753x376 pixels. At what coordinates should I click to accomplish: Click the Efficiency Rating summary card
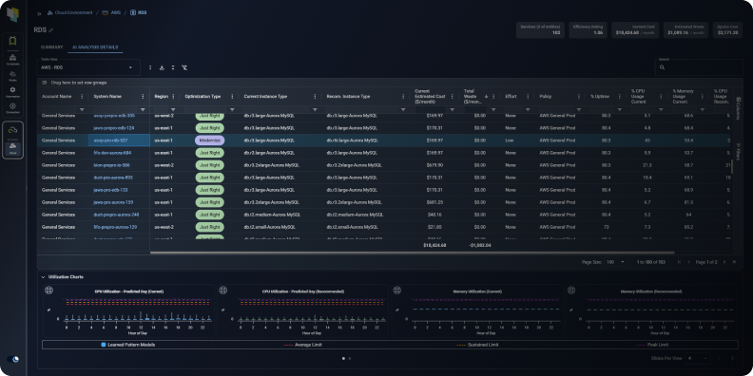click(589, 29)
